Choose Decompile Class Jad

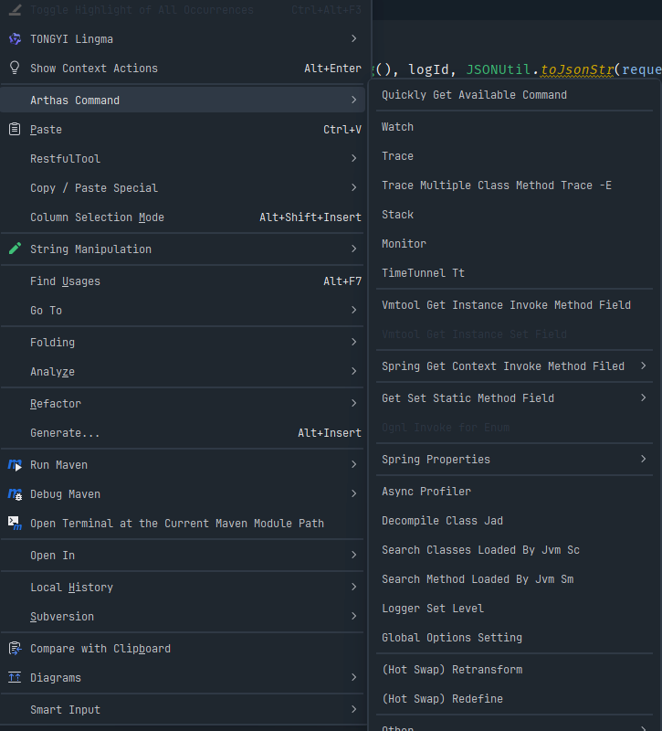(x=442, y=521)
